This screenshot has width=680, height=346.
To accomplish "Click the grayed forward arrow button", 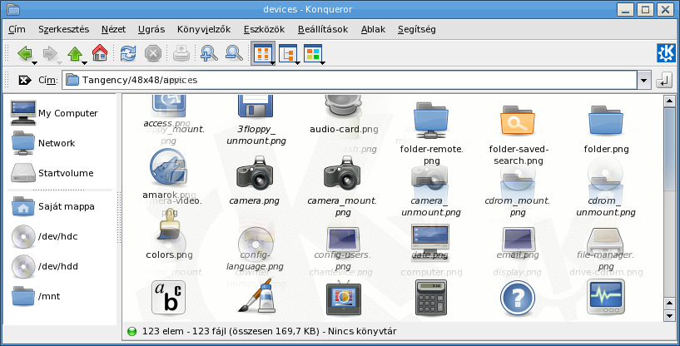I will pos(50,53).
